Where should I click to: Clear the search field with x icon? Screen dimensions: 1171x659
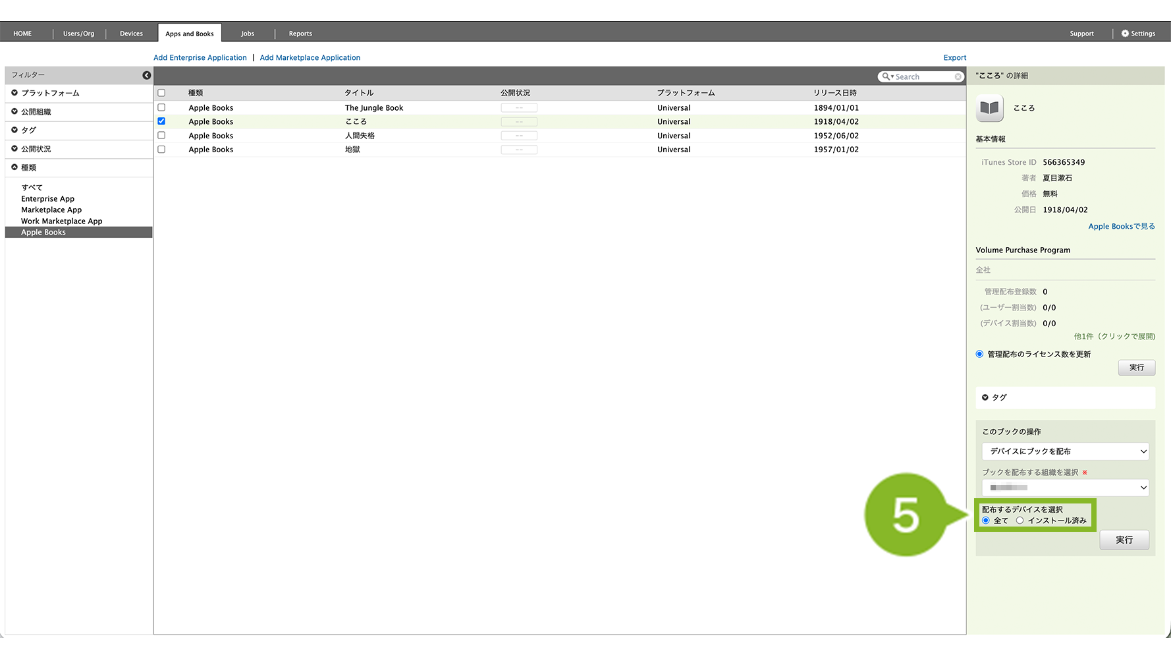958,77
